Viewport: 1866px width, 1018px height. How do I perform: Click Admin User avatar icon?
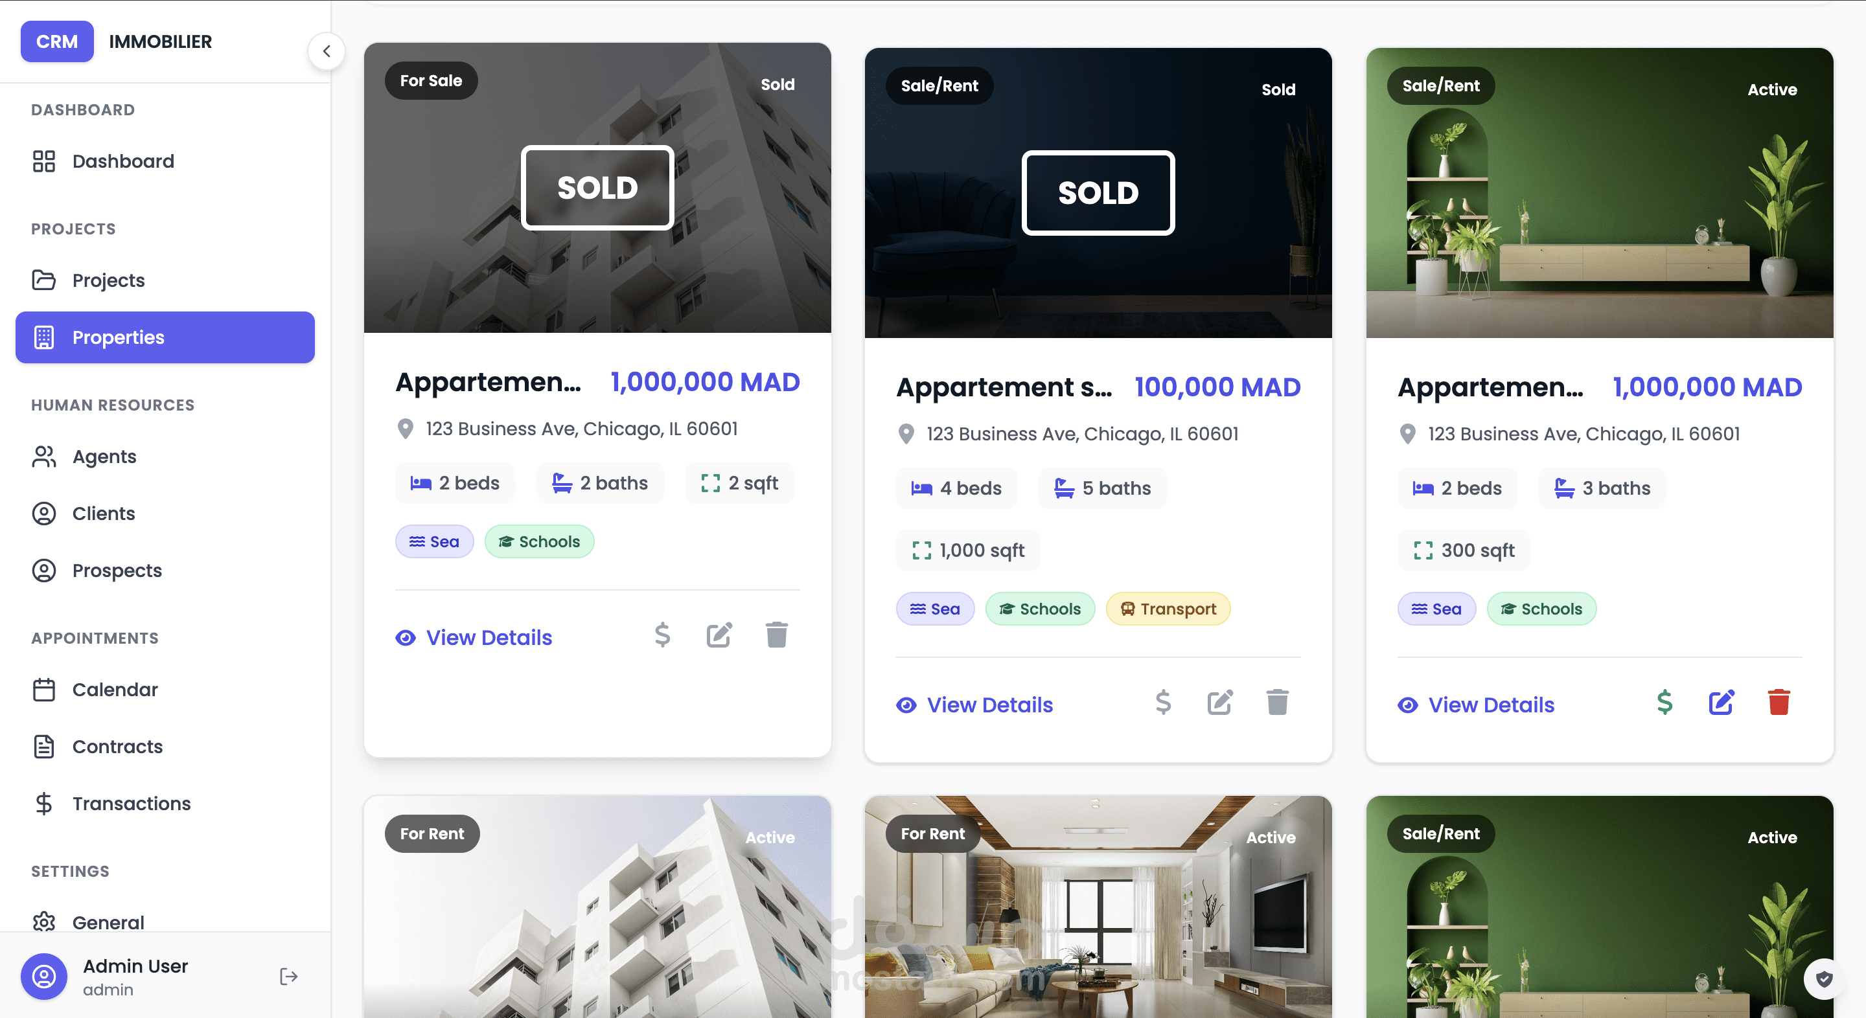point(44,976)
